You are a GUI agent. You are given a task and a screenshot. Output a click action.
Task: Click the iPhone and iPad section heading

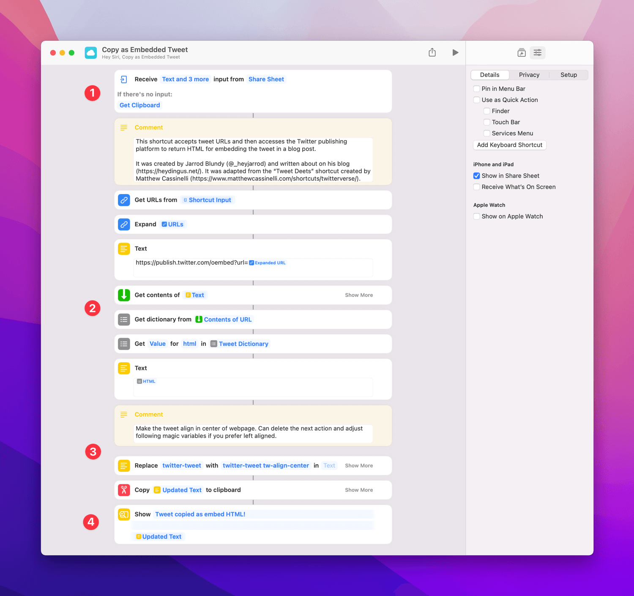click(494, 164)
